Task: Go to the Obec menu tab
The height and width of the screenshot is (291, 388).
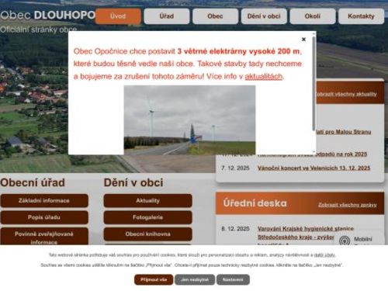Action: 215,16
